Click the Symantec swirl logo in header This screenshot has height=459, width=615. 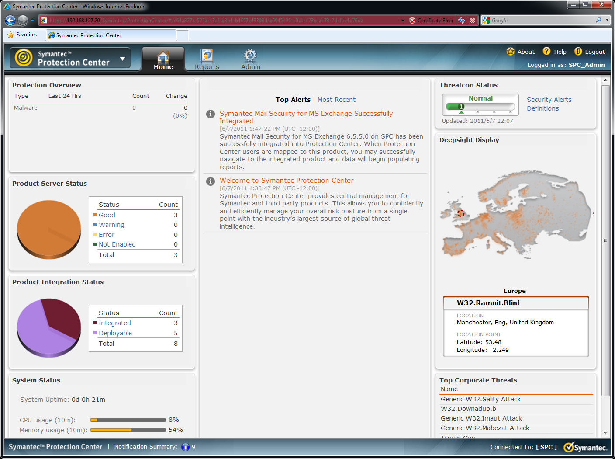(24, 58)
